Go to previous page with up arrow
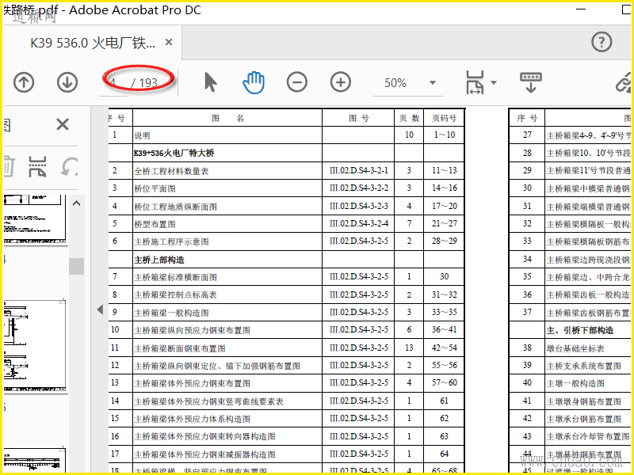634x475 pixels. point(24,82)
